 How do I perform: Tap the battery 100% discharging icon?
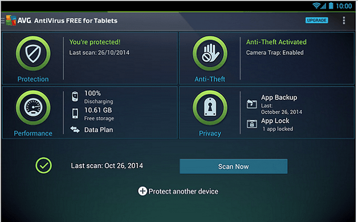(75, 96)
